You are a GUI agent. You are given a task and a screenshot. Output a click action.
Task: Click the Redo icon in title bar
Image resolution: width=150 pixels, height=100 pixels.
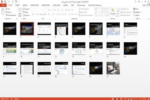[13, 2]
